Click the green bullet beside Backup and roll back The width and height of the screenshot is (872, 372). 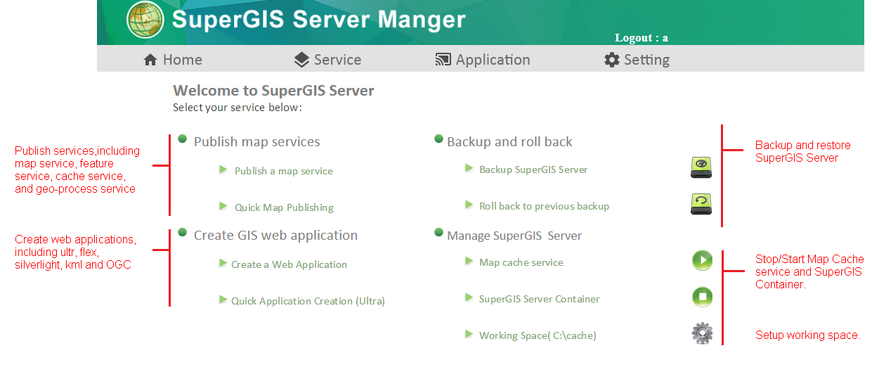pos(439,139)
